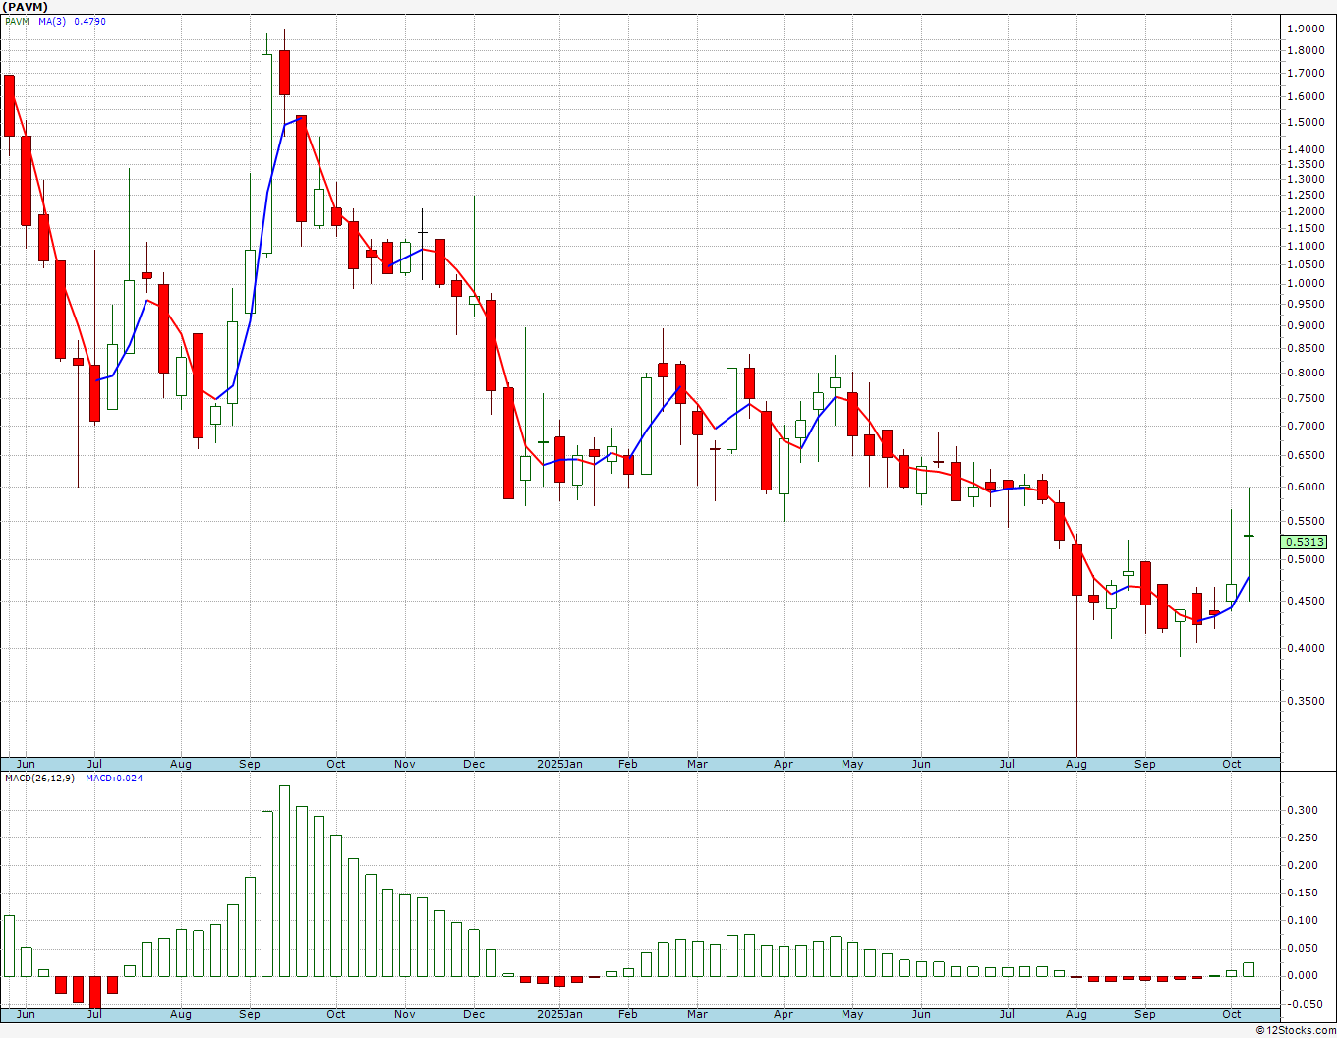Select the MACD(26,12,9) indicator label
Screen dimensions: 1337x1038
pos(40,778)
